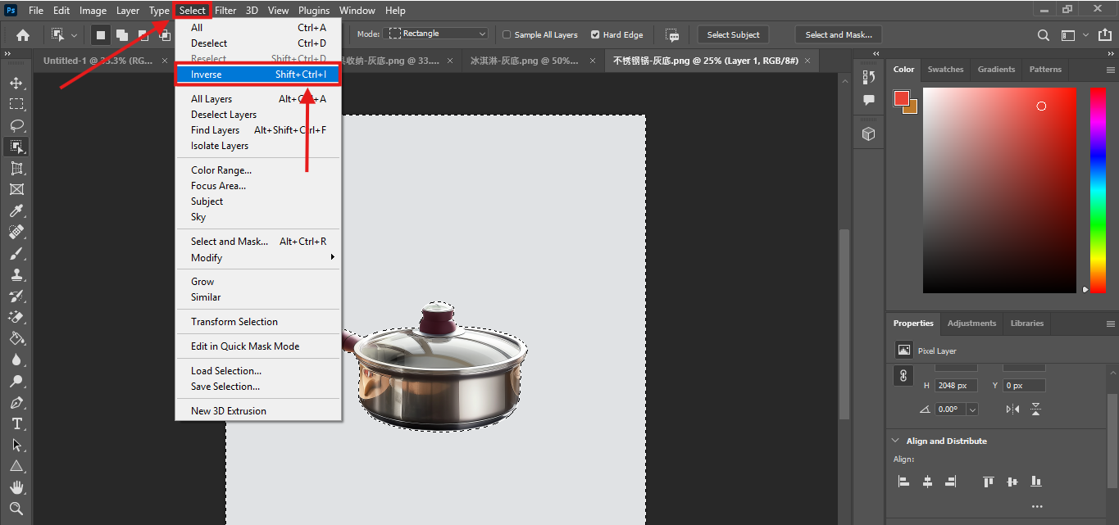Select the Shape tool
The height and width of the screenshot is (525, 1119).
(16, 466)
